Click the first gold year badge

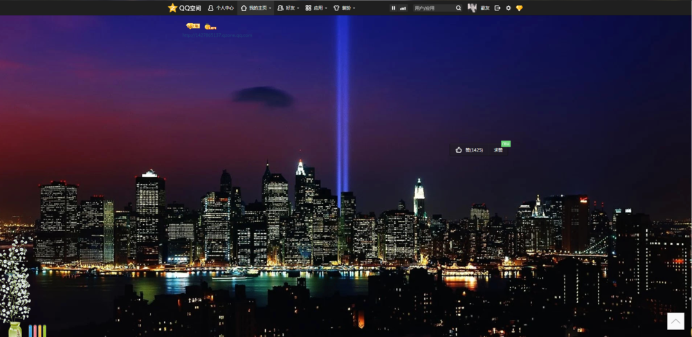[193, 26]
